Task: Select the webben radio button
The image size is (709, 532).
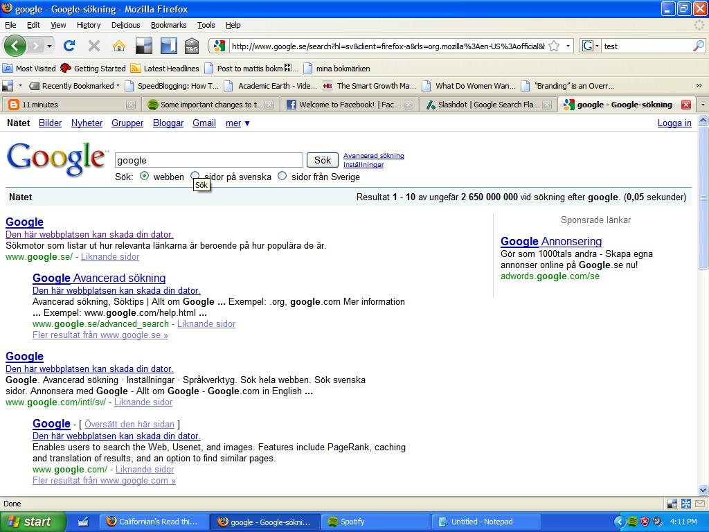Action: point(144,176)
